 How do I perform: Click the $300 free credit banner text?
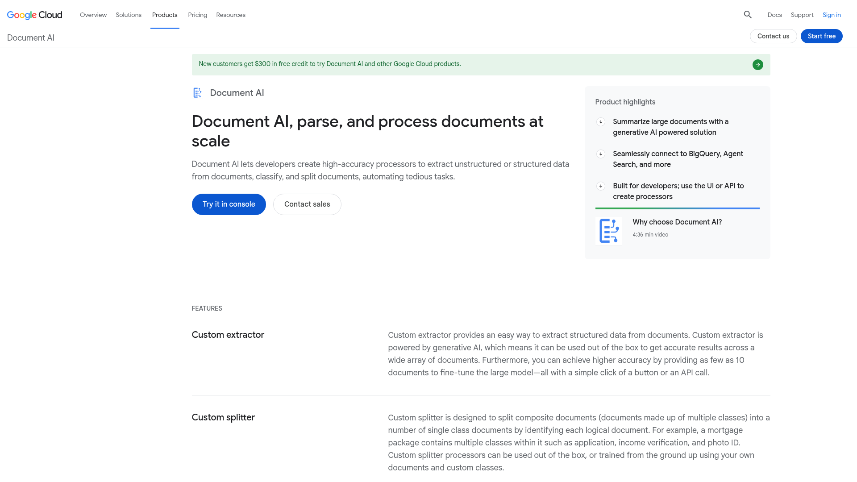[x=329, y=64]
